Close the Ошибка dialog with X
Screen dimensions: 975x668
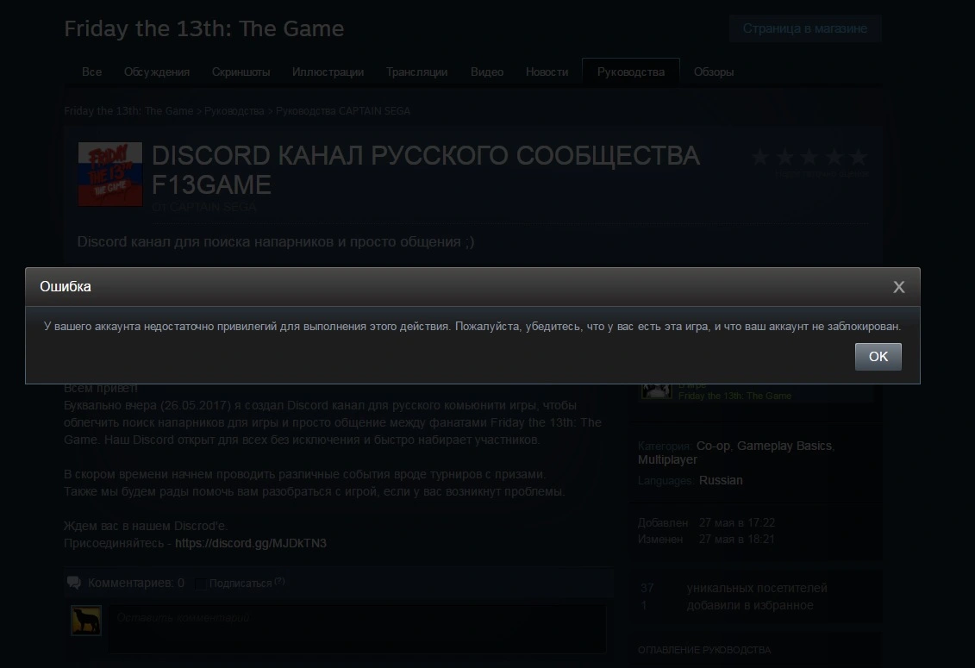(898, 287)
